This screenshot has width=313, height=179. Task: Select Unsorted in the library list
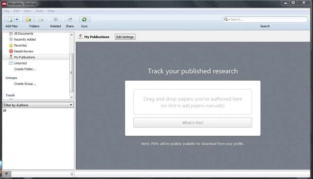tap(20, 63)
